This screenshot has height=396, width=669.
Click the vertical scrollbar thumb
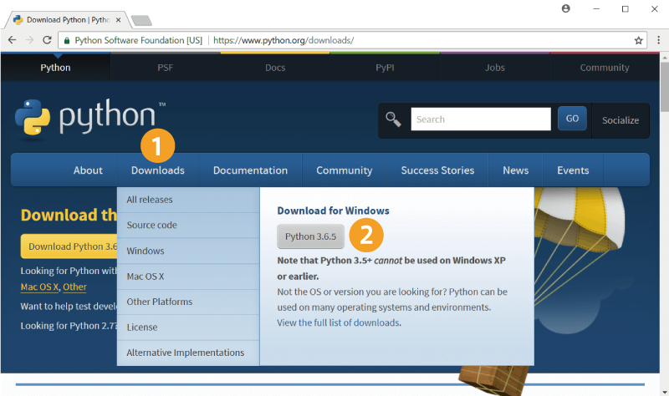[664, 87]
